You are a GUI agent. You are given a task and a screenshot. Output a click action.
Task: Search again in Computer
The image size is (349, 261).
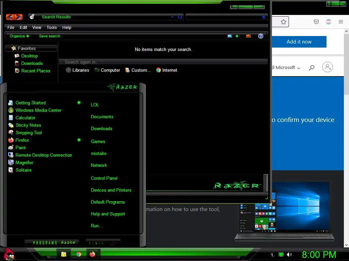(107, 70)
